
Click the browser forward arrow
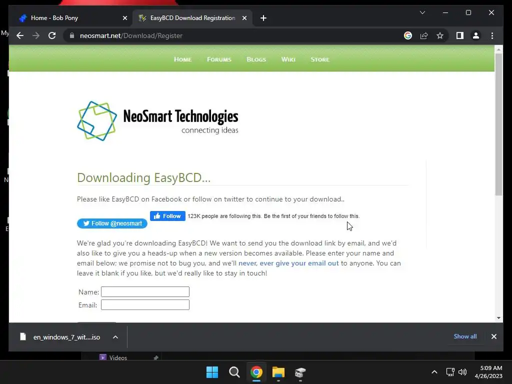36,35
